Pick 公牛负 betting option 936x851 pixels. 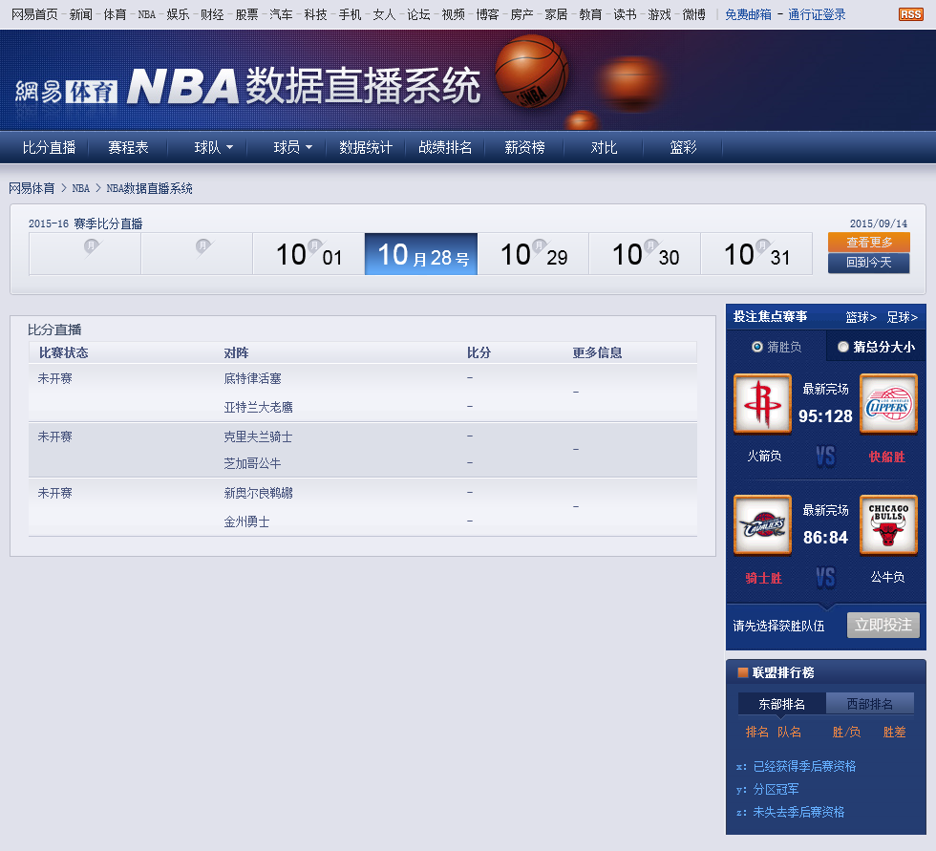[887, 577]
